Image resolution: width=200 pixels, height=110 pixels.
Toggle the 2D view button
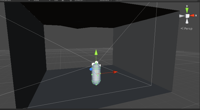tap(56, 1)
